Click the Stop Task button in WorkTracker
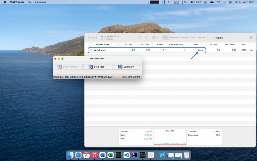257x161 pixels. pos(97,66)
